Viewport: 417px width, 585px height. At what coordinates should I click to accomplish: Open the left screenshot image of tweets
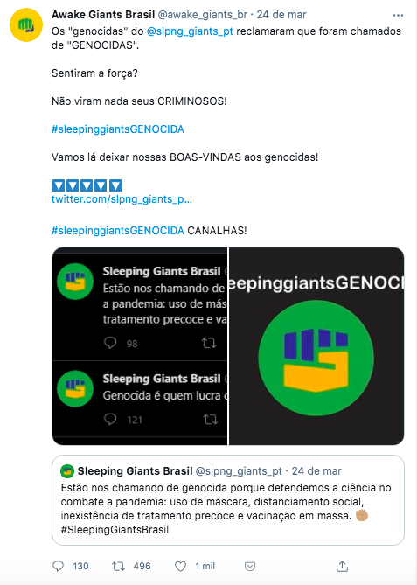pyautogui.click(x=140, y=346)
